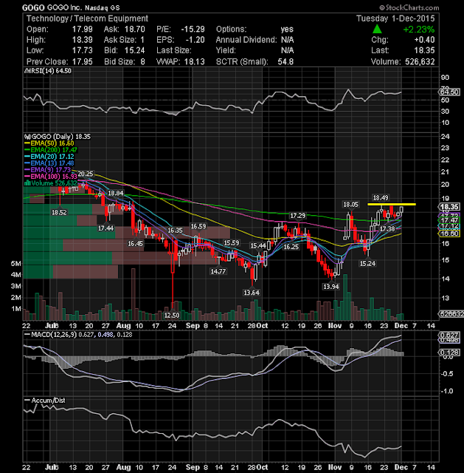
Task: Click the P/E value -15.29
Action: tap(193, 30)
